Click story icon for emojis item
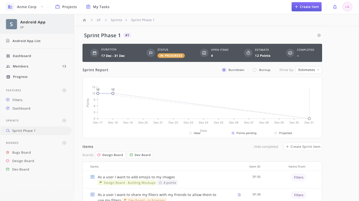The width and height of the screenshot is (359, 201). 92,177
